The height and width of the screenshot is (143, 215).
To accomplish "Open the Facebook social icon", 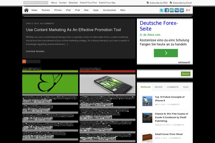I will coord(167,10).
